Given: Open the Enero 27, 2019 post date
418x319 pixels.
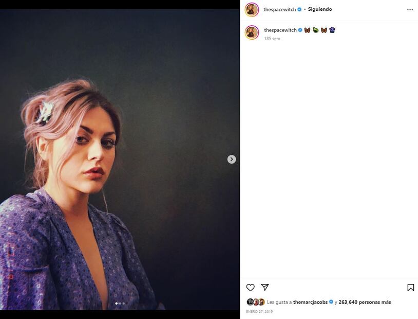Looking at the screenshot, I should coord(259,311).
